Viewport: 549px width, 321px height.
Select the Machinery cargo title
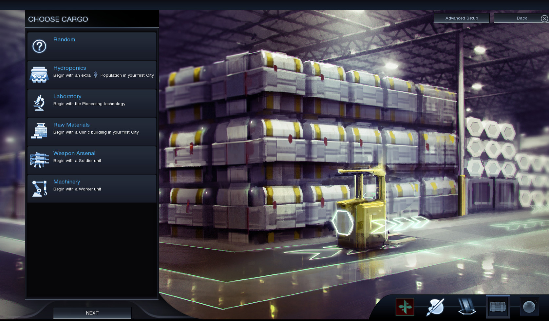(67, 182)
